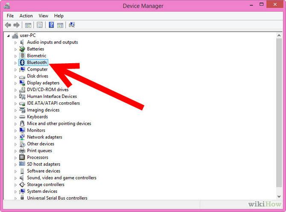Image resolution: width=286 pixels, height=212 pixels.
Task: Select Mice and other pointing devices
Action: tap(59, 124)
